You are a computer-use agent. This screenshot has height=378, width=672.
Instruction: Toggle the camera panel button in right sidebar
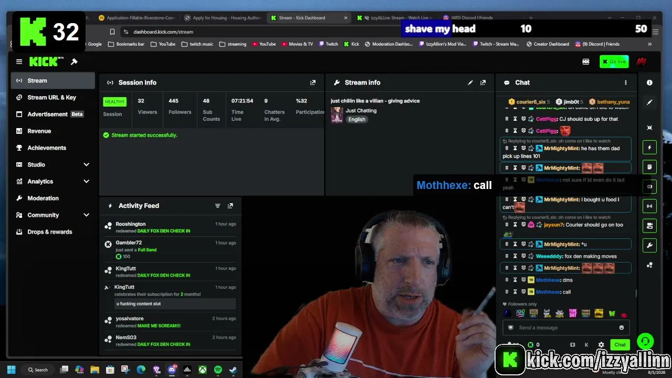point(649,226)
